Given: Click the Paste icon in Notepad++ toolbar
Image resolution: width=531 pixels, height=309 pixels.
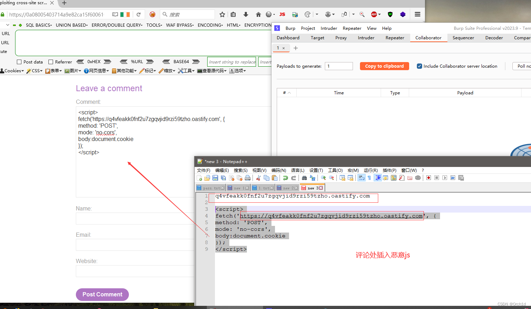Looking at the screenshot, I should click(275, 178).
